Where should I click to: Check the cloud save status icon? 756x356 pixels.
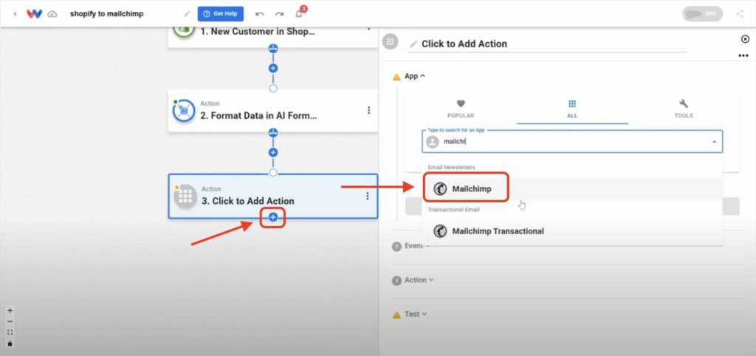[x=52, y=14]
